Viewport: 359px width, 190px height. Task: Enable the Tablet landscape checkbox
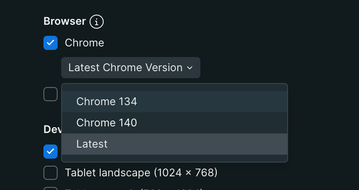point(51,173)
